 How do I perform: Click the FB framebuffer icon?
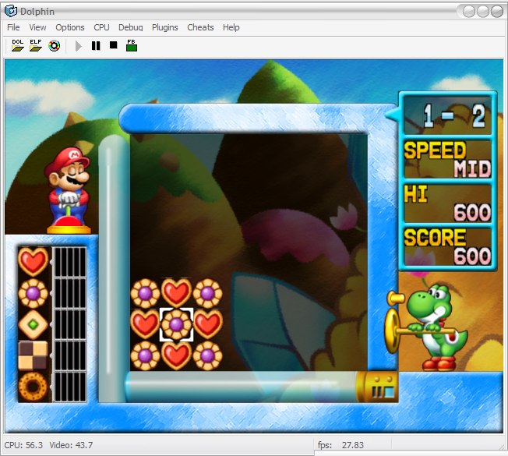coord(131,45)
